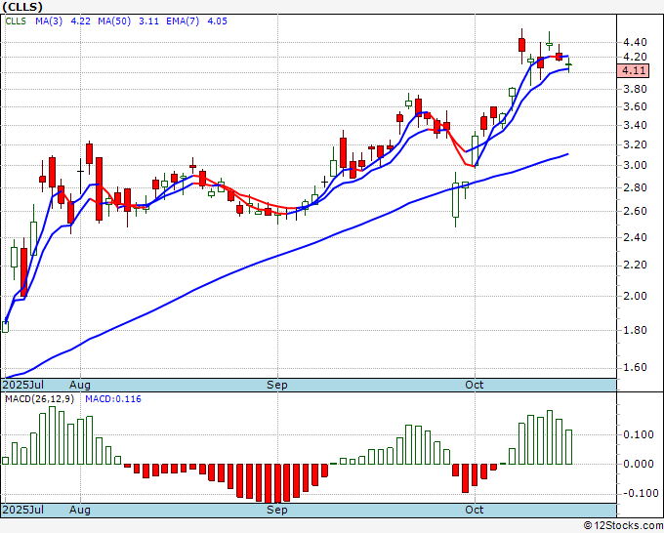Select the CLLS legend label
664x533 pixels.
click(x=16, y=20)
